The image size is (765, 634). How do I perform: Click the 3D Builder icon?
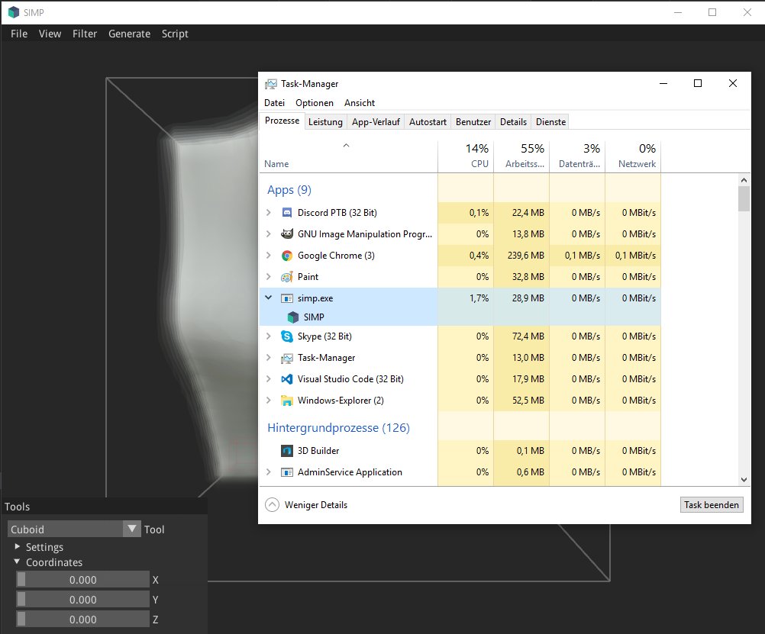pyautogui.click(x=287, y=451)
